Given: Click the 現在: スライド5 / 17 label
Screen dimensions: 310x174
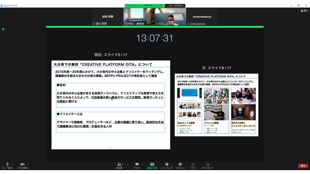Looking at the screenshot, I should click(111, 55).
